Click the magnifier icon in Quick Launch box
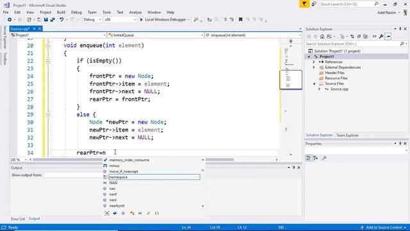Screen dimensions: 410x231 pos(376,4)
